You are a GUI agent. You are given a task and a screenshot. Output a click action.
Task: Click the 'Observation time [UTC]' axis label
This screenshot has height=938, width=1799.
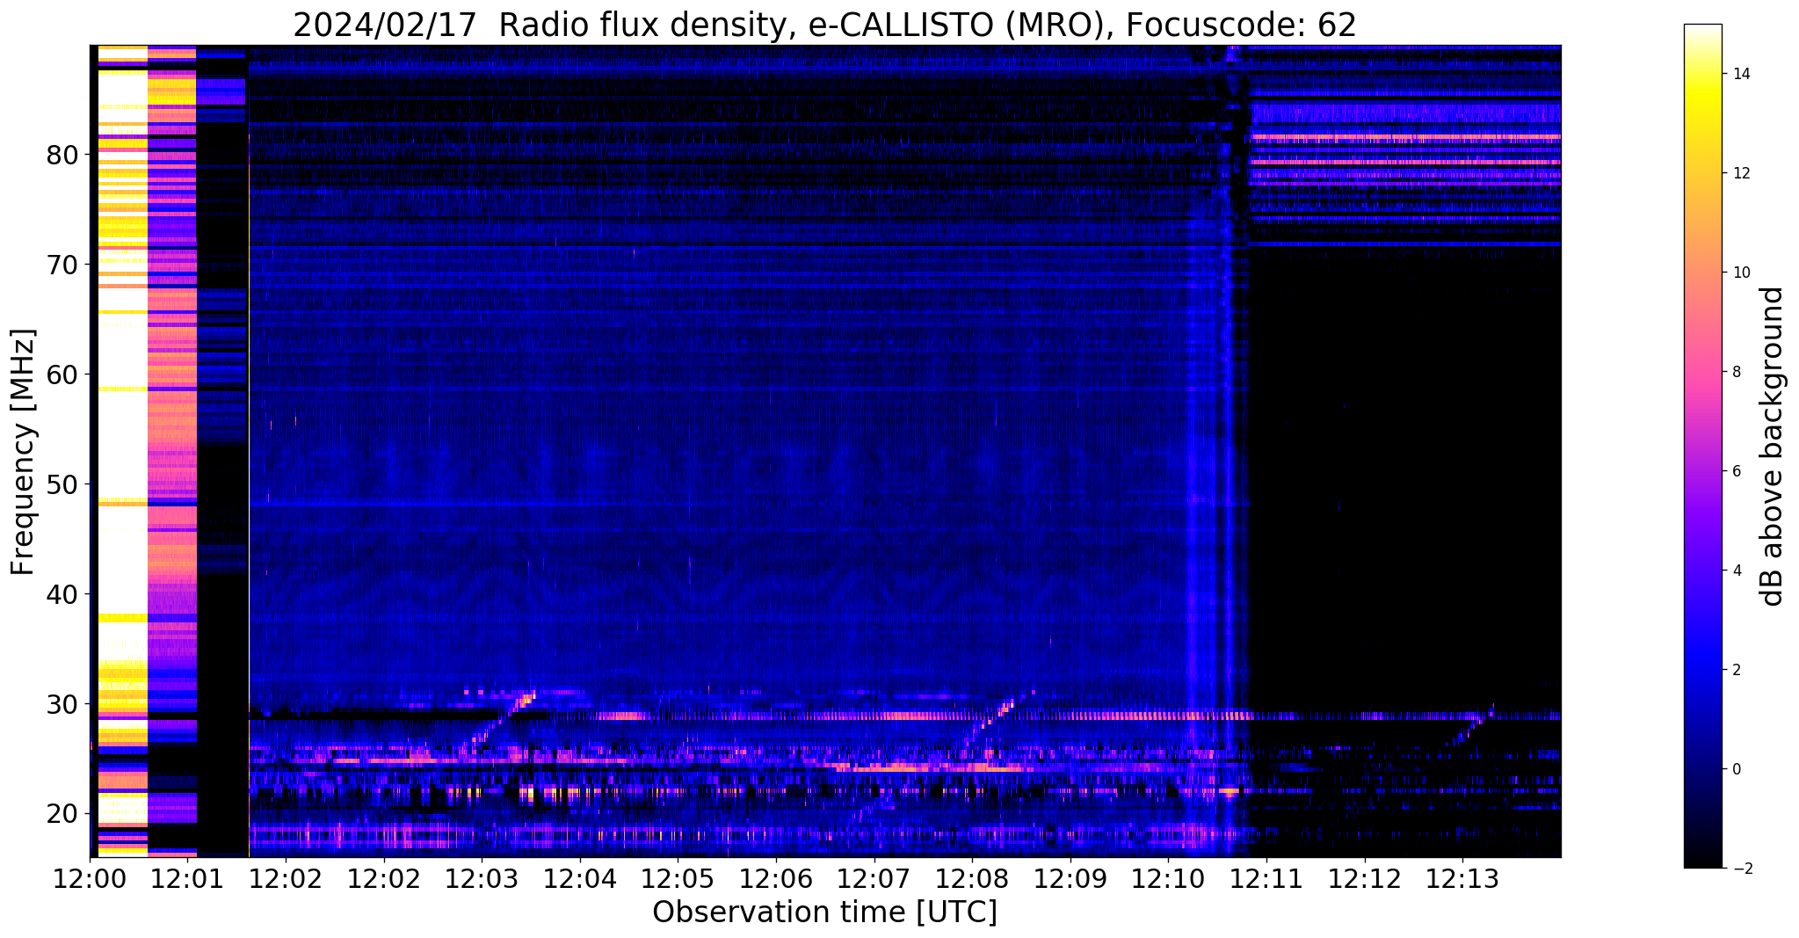pyautogui.click(x=824, y=913)
